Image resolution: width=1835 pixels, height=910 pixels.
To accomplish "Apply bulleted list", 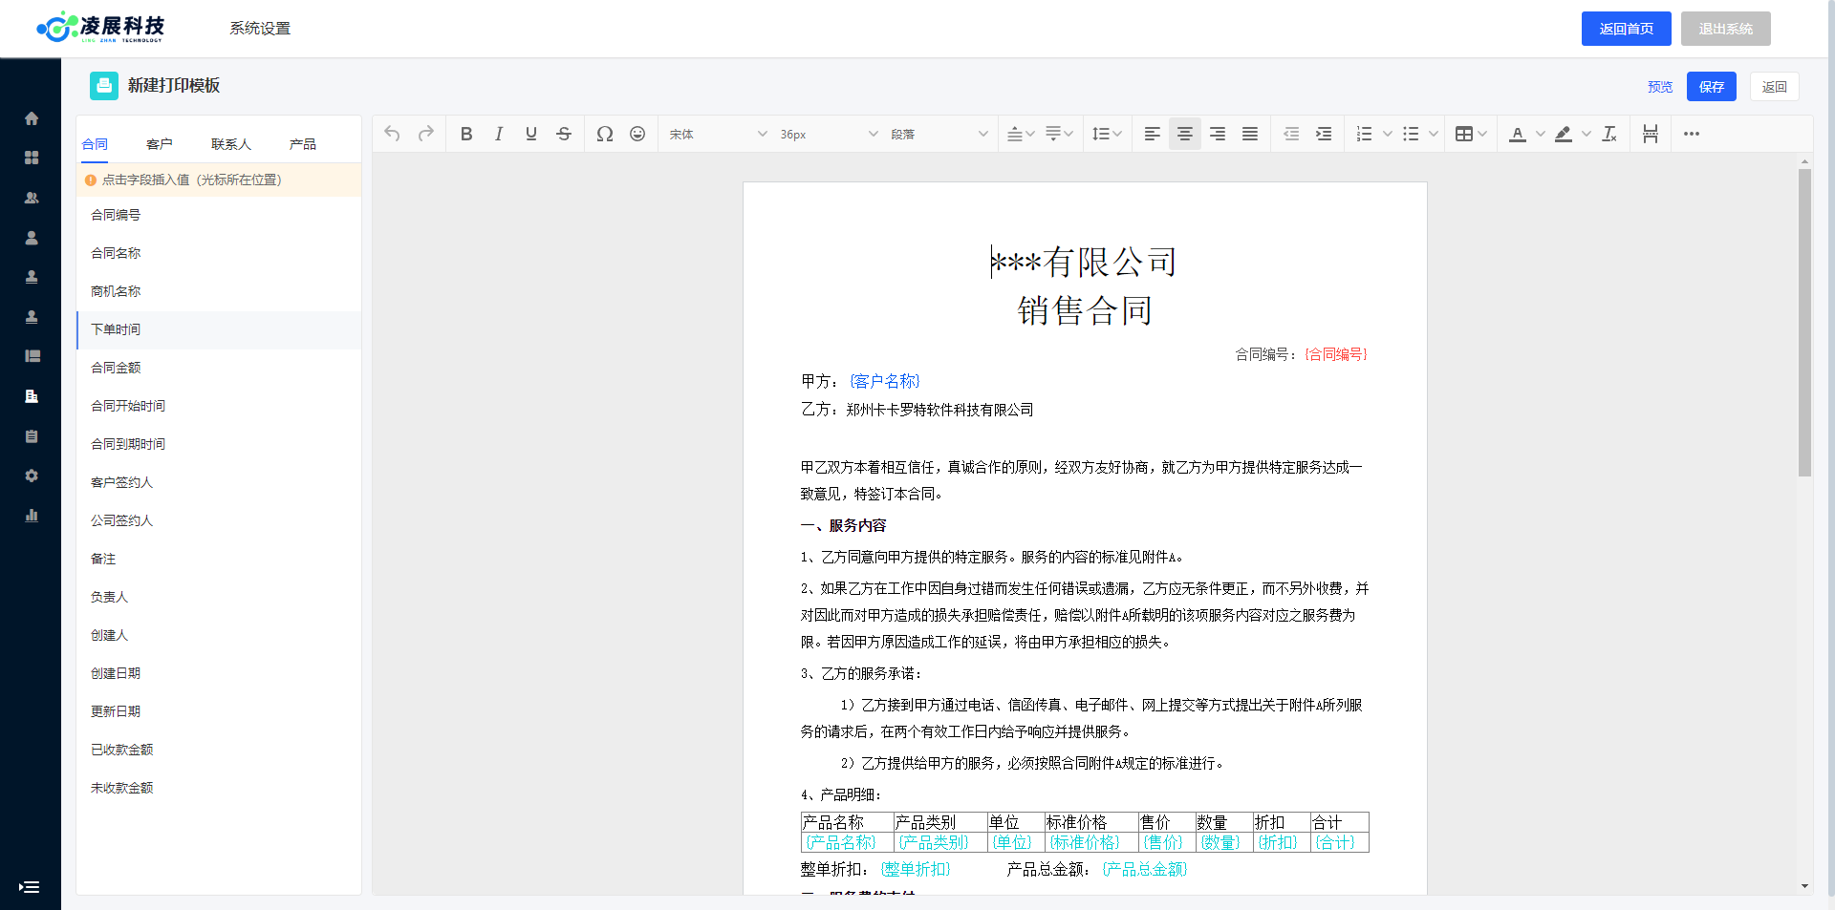I will pos(1411,134).
